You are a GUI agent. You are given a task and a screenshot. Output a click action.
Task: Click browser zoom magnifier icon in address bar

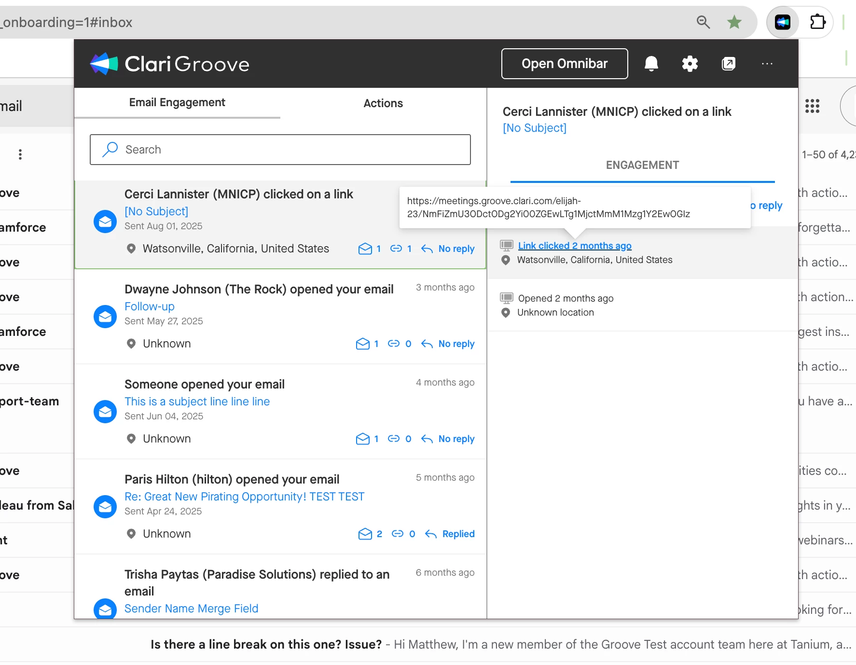click(703, 22)
